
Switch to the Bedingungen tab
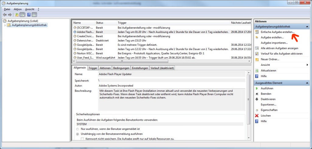point(121,68)
